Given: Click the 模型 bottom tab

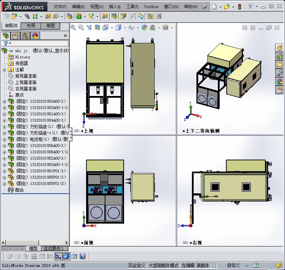Looking at the screenshot, I should [33, 248].
